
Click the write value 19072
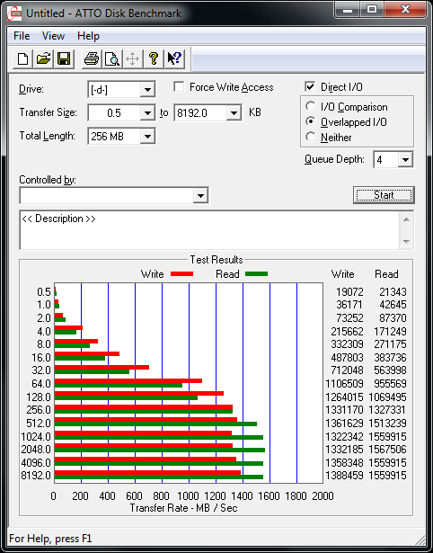click(349, 292)
